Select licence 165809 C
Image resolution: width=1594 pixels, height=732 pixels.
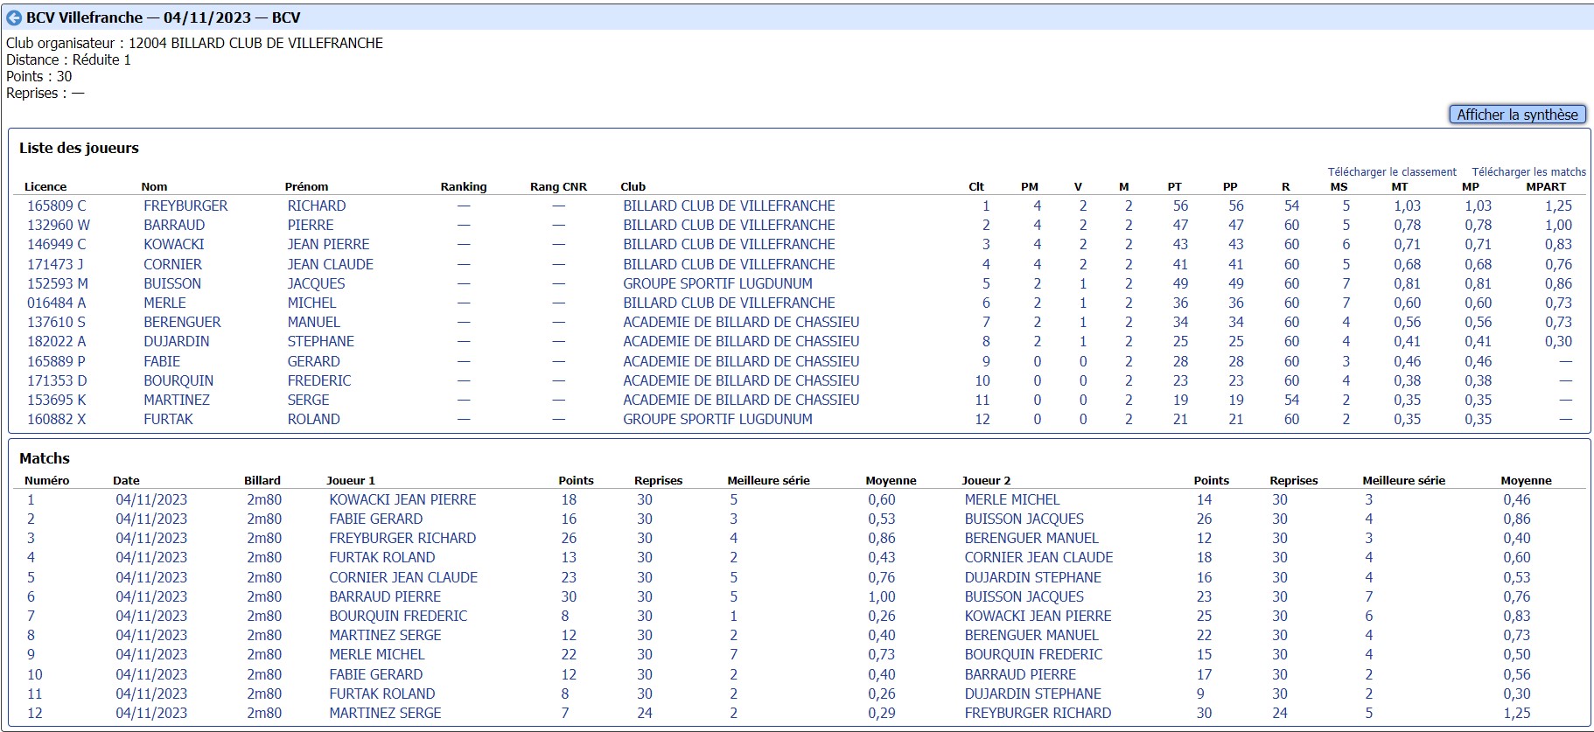pyautogui.click(x=57, y=206)
